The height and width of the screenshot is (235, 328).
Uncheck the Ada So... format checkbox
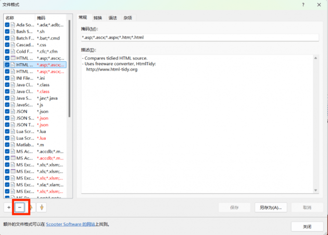click(x=7, y=25)
